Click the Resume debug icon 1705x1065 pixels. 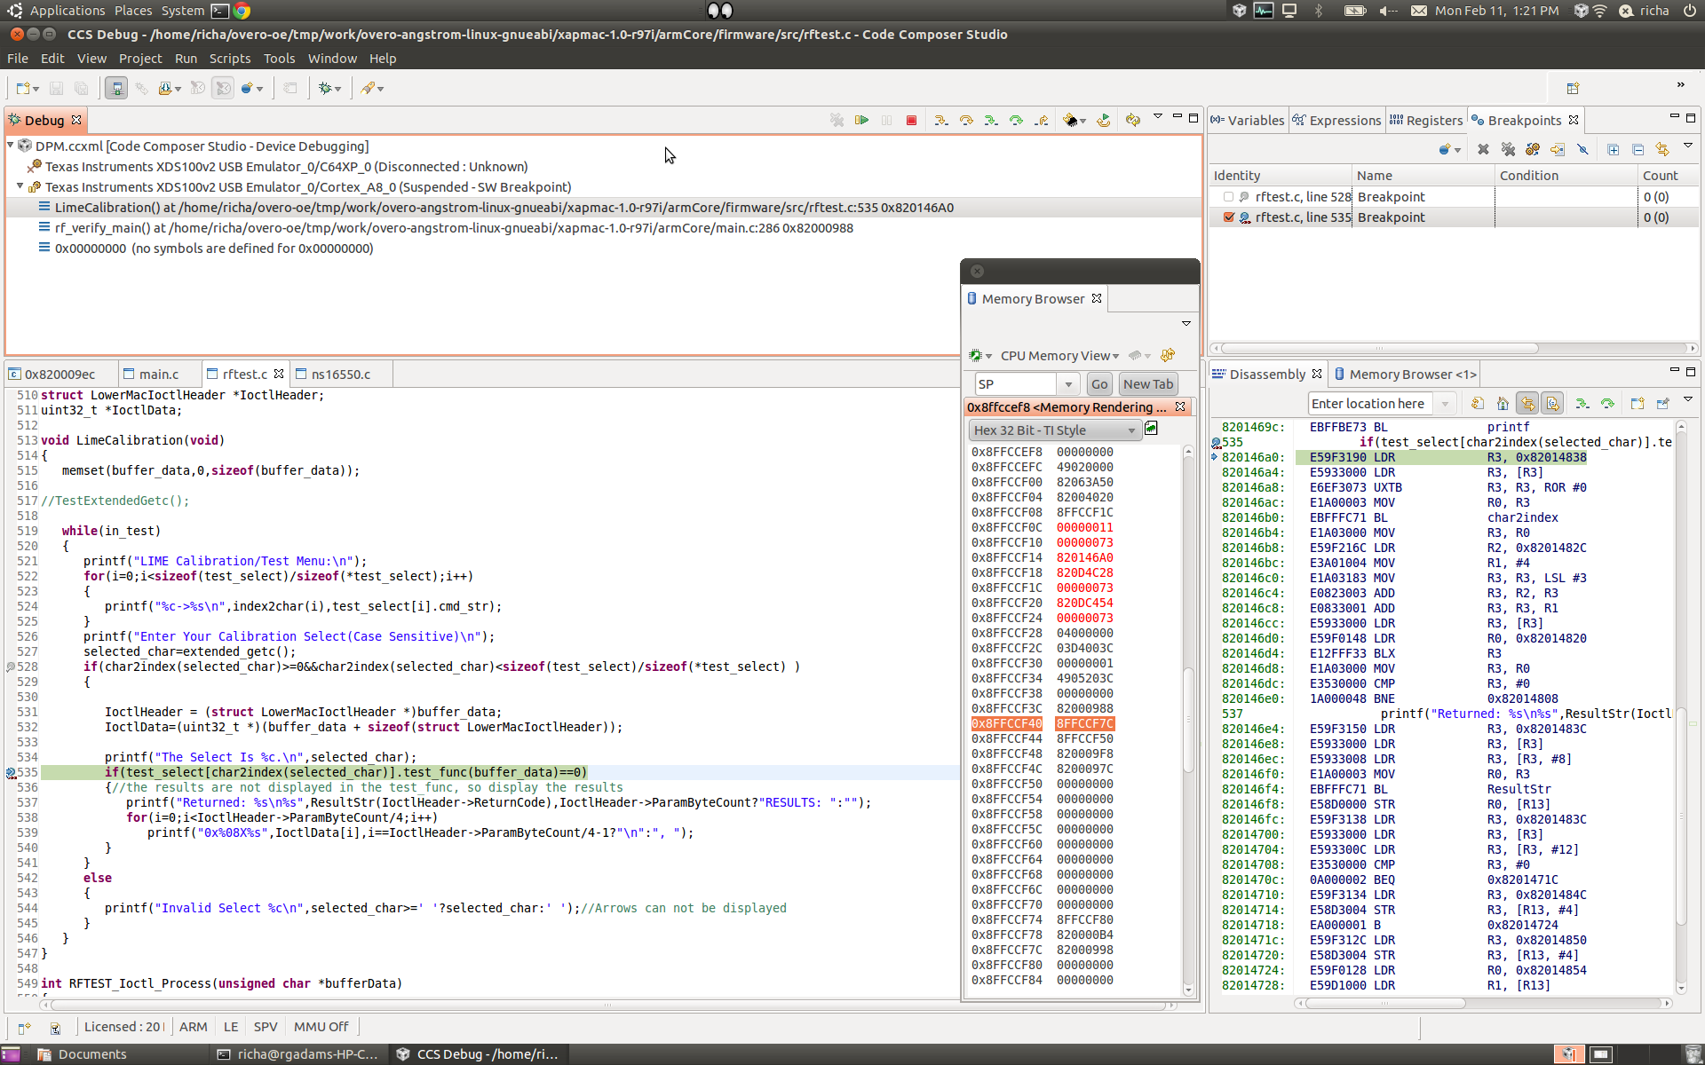click(861, 120)
